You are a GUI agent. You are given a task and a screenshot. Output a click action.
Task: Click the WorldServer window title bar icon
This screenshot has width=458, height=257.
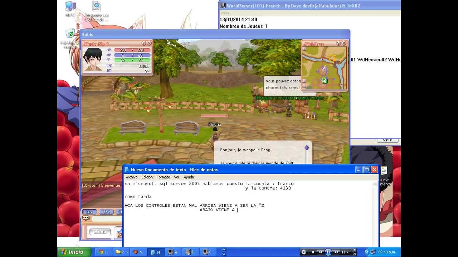[223, 5]
